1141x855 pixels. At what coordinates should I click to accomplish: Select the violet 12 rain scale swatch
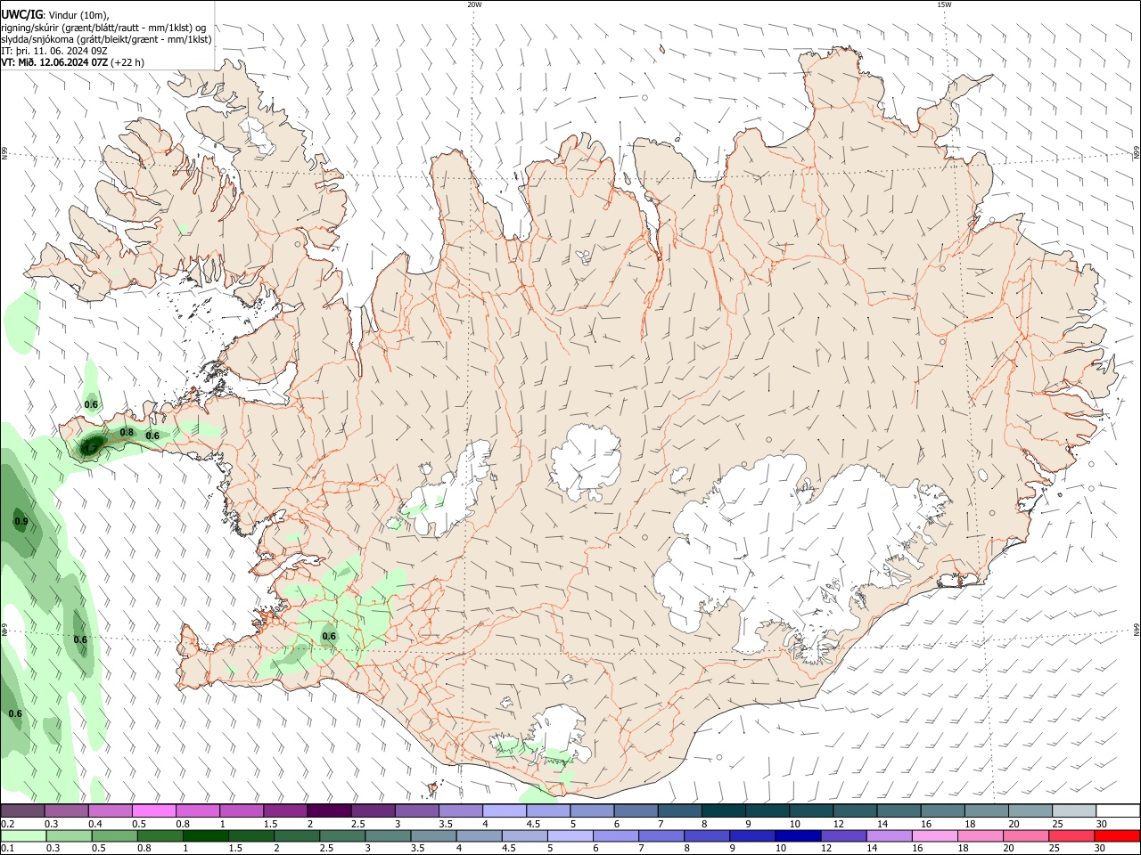pyautogui.click(x=843, y=836)
